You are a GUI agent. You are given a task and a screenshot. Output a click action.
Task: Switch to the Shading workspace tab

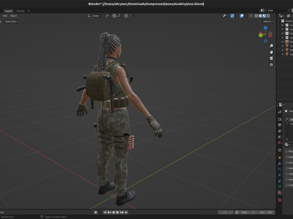[20, 11]
